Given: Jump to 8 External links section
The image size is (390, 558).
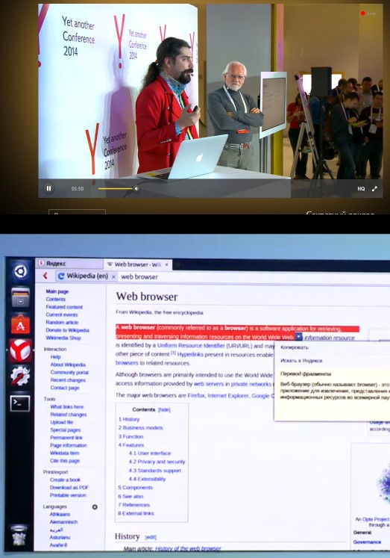Looking at the screenshot, I should tap(136, 513).
